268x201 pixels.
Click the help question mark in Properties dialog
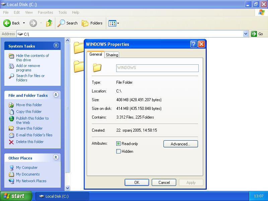[x=194, y=44]
